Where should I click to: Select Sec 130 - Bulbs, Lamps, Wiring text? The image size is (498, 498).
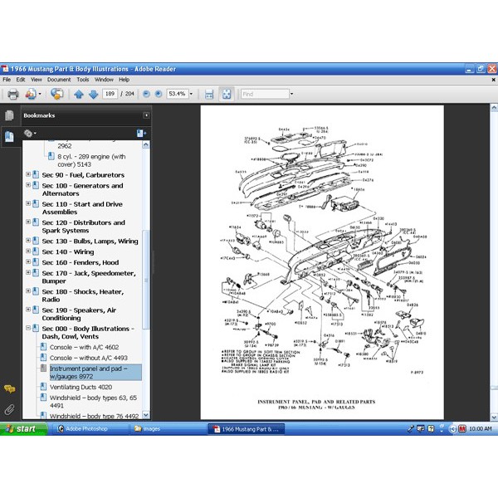[x=90, y=242]
